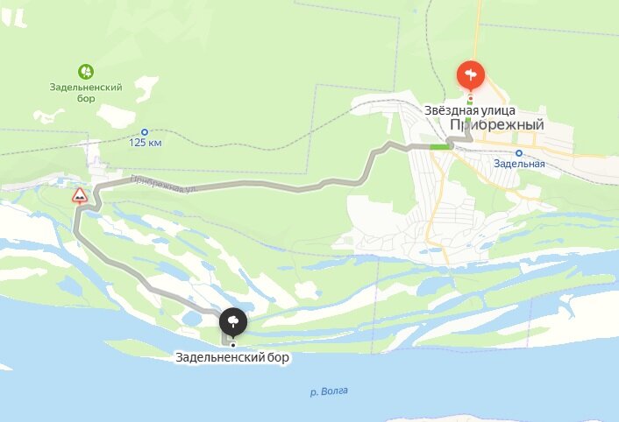This screenshot has height=422, width=619.
Task: Click the р. Волга river label
Action: [329, 391]
